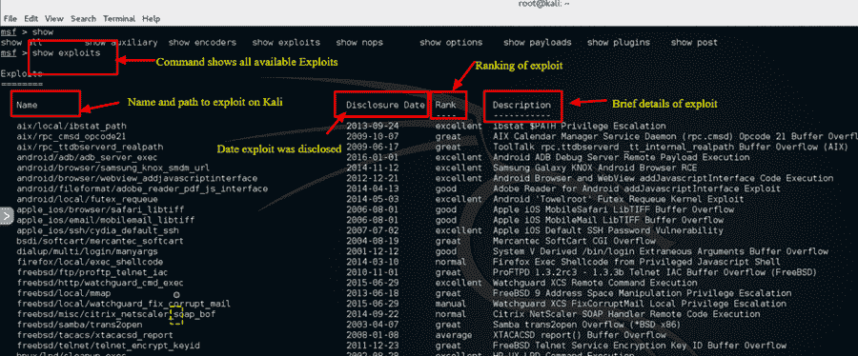
Task: Click the Disclosure Date column header
Action: click(386, 105)
